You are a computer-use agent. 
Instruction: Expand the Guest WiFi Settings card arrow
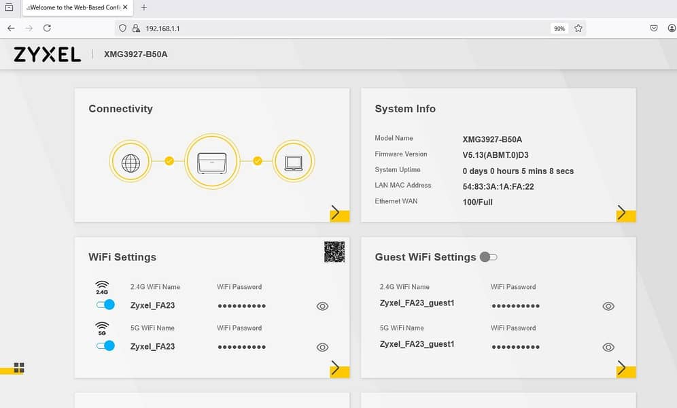[x=626, y=369]
